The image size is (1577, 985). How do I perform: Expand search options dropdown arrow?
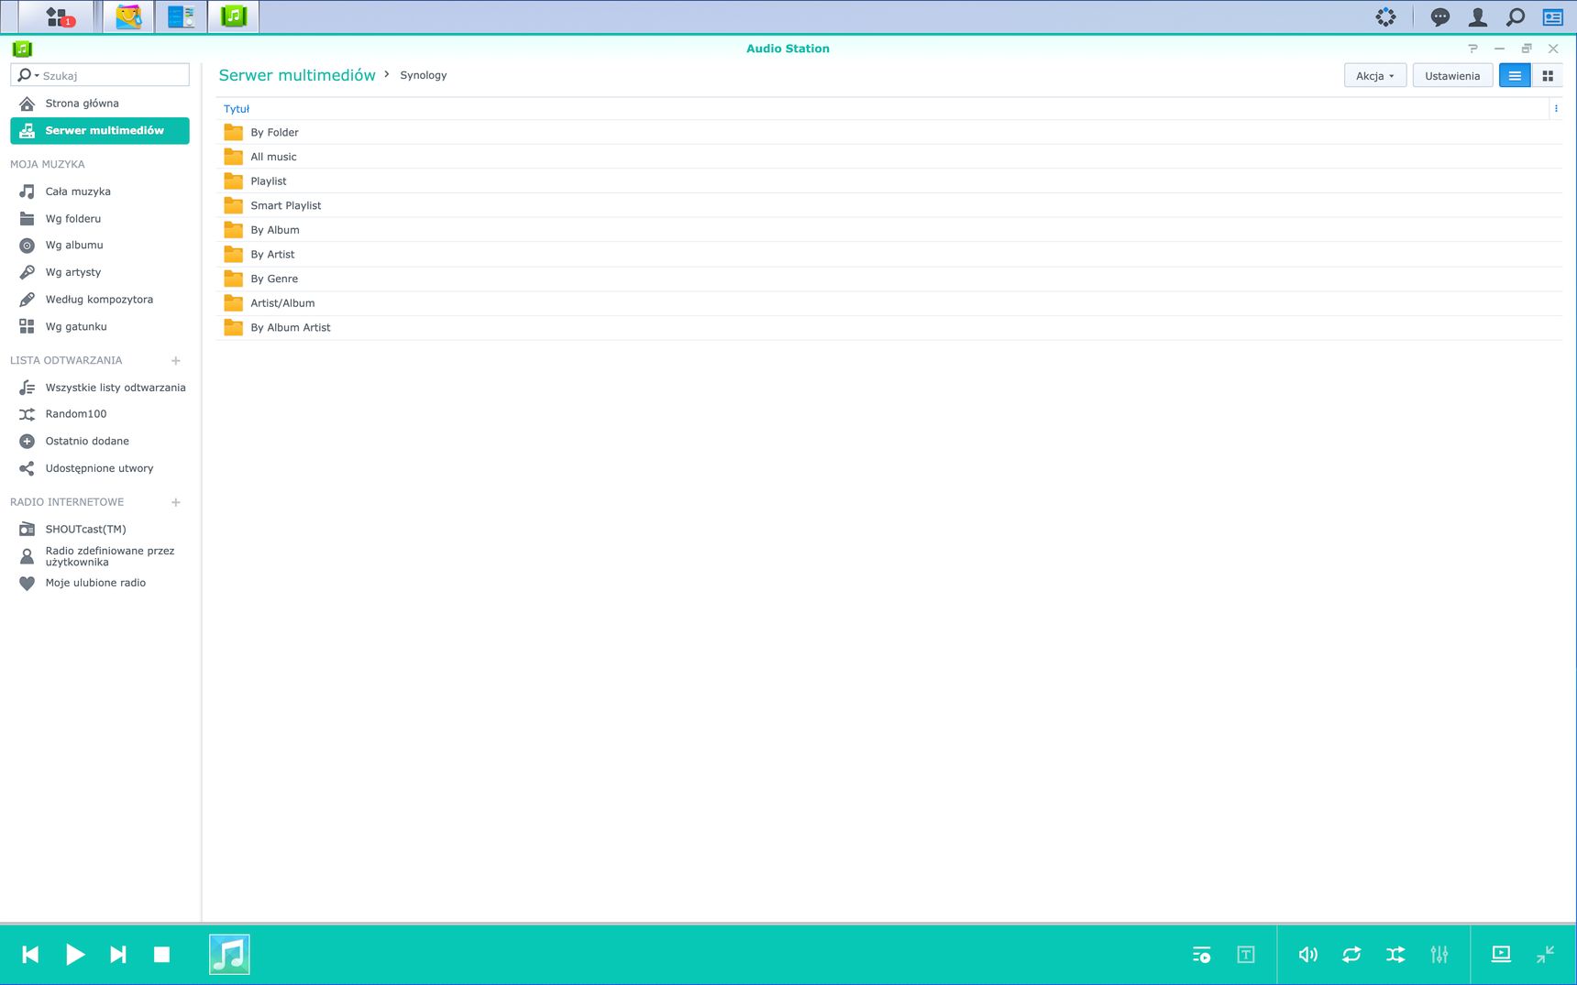(x=37, y=75)
